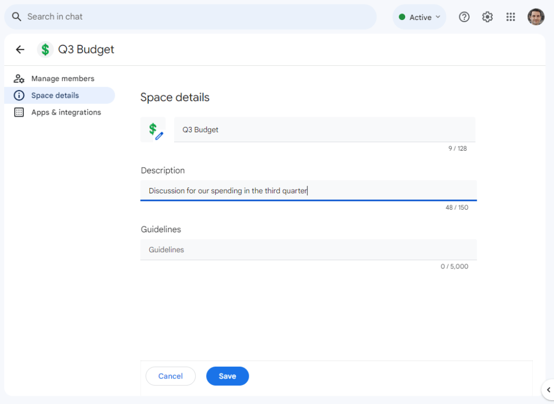
Task: Open the Google apps grid icon
Action: [511, 17]
